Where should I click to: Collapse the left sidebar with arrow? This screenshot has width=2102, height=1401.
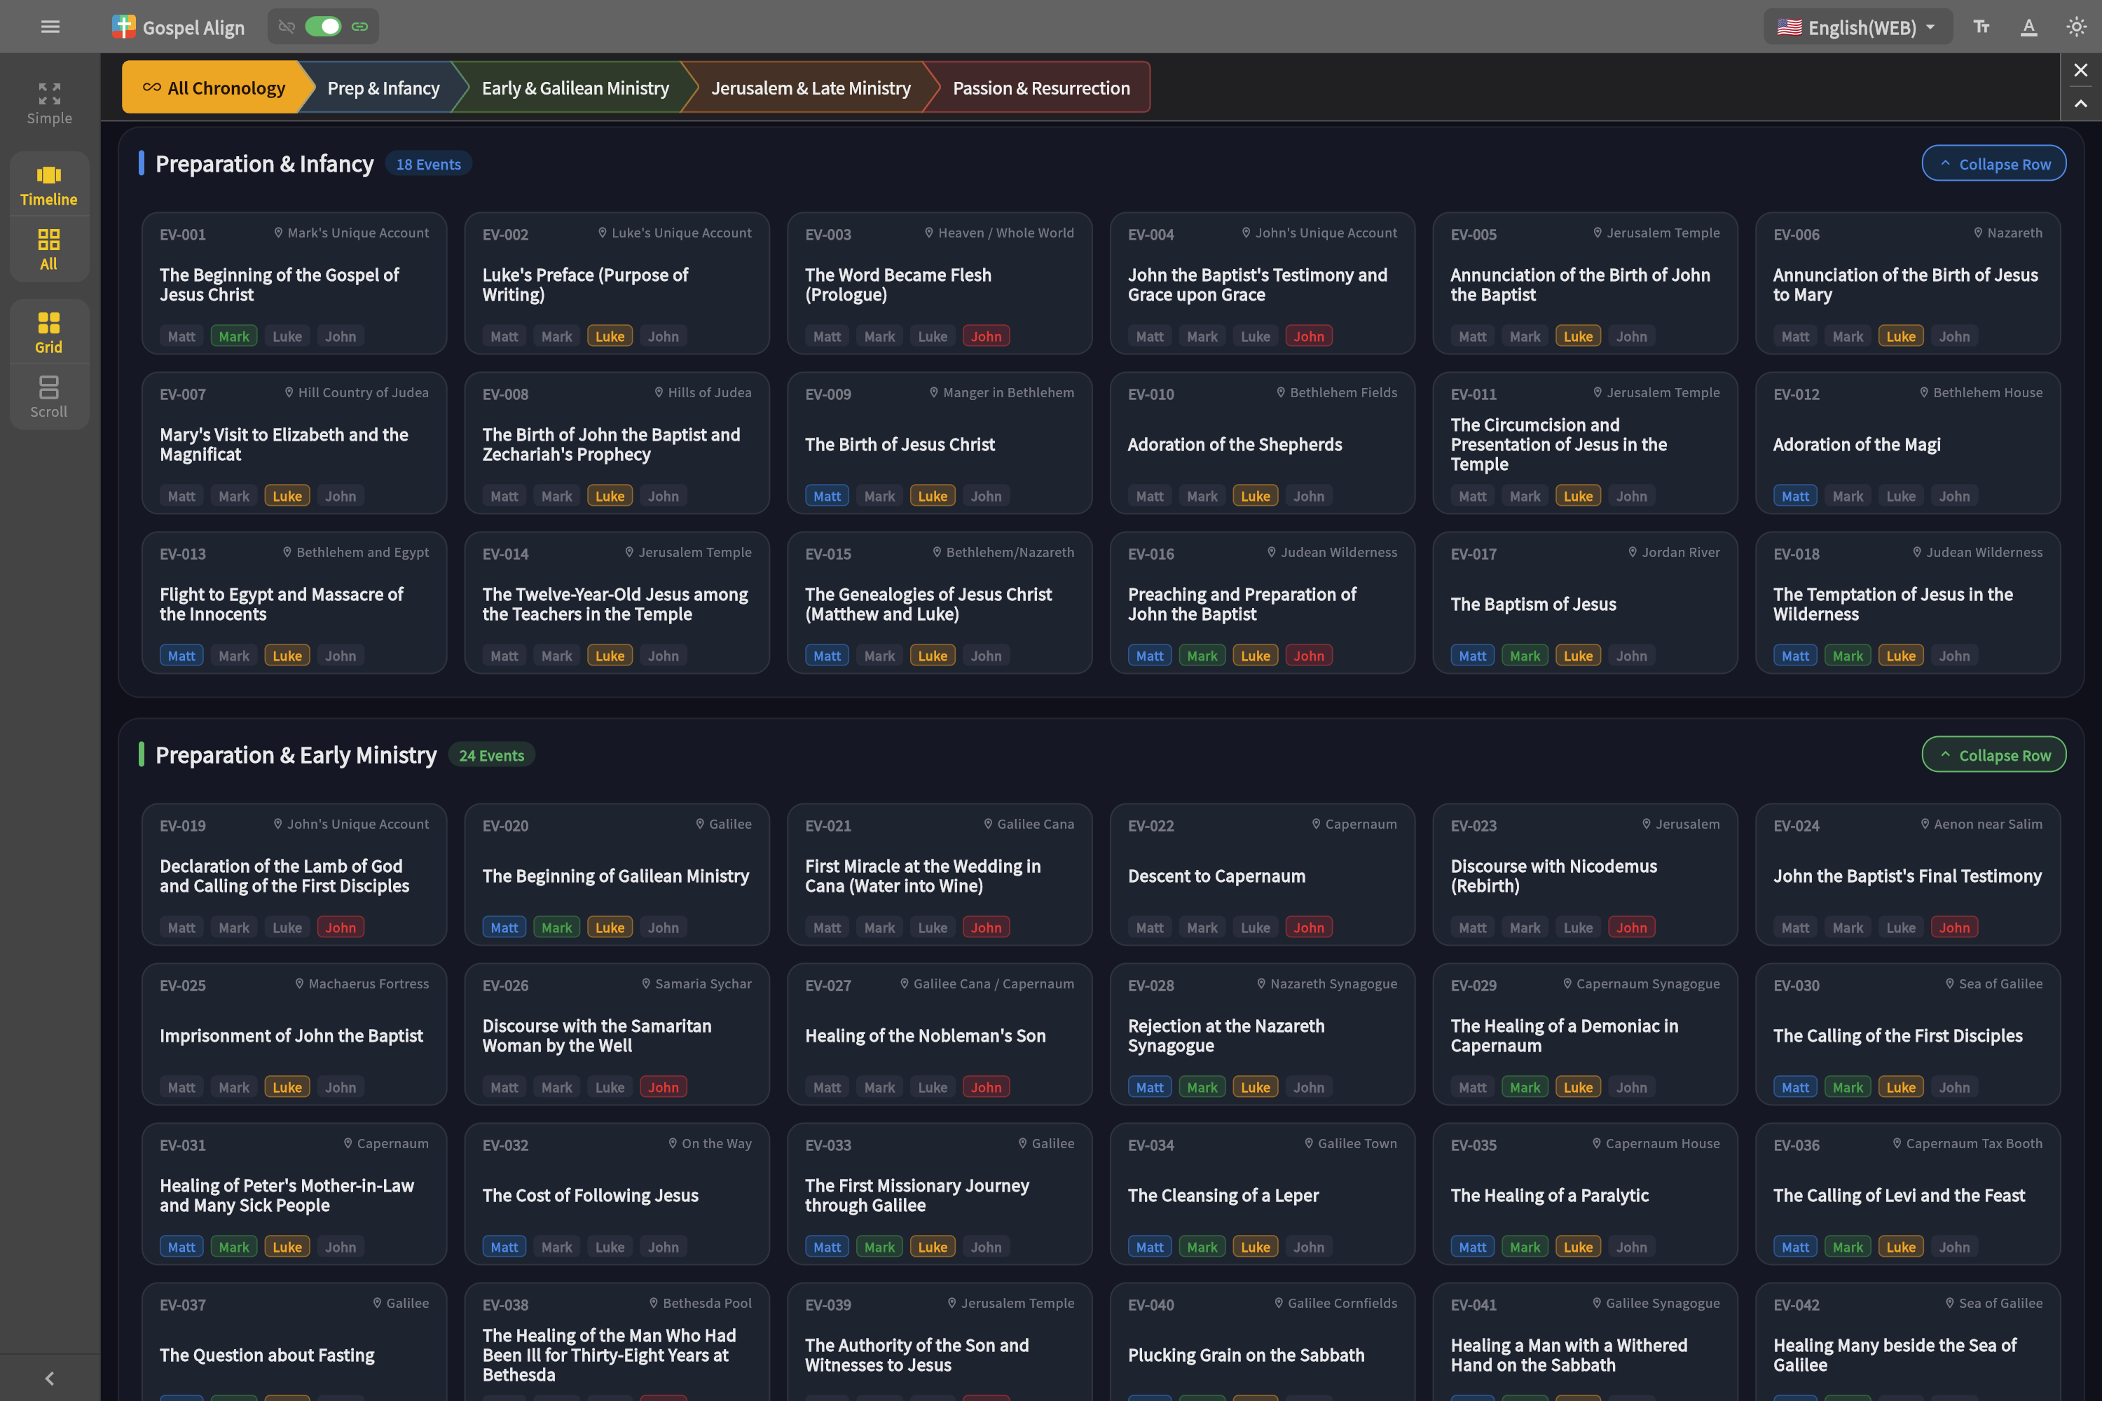tap(50, 1378)
